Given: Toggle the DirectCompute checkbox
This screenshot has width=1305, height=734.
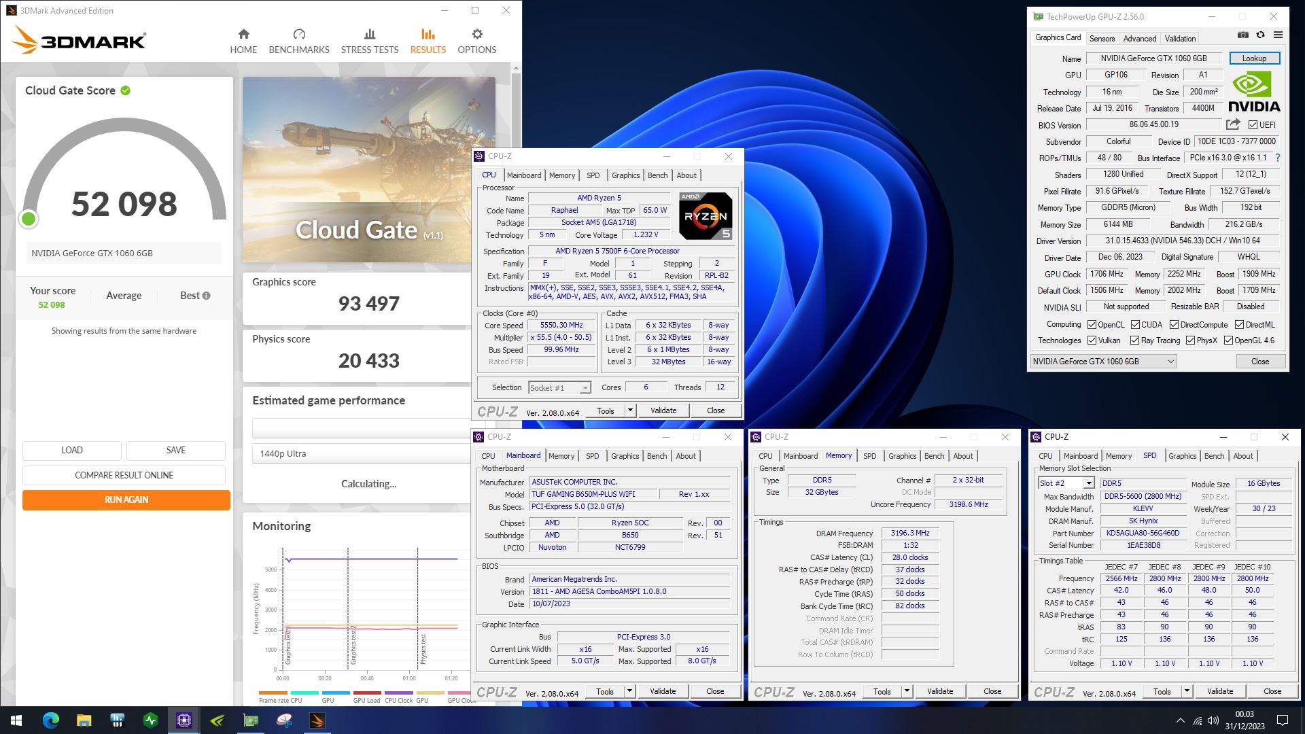Looking at the screenshot, I should coord(1174,325).
